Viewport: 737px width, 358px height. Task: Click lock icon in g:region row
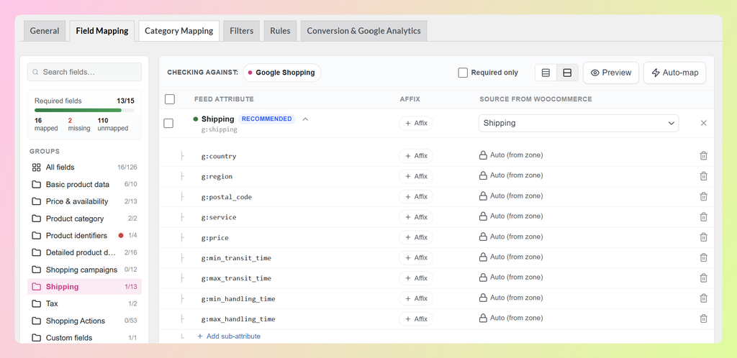tap(483, 176)
